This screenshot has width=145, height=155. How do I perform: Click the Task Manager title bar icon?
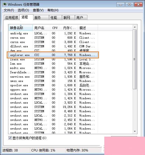[5, 4]
